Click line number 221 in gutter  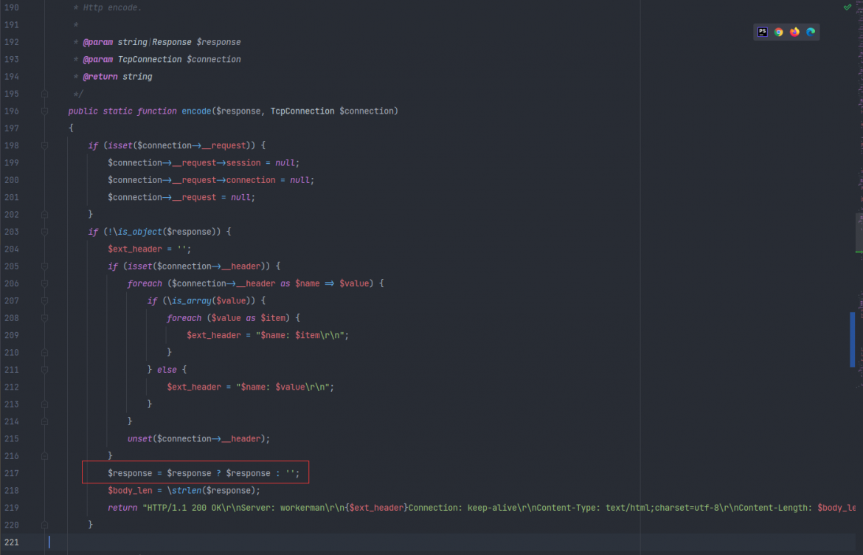pos(12,542)
